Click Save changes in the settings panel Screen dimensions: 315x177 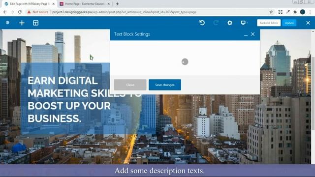coord(165,85)
